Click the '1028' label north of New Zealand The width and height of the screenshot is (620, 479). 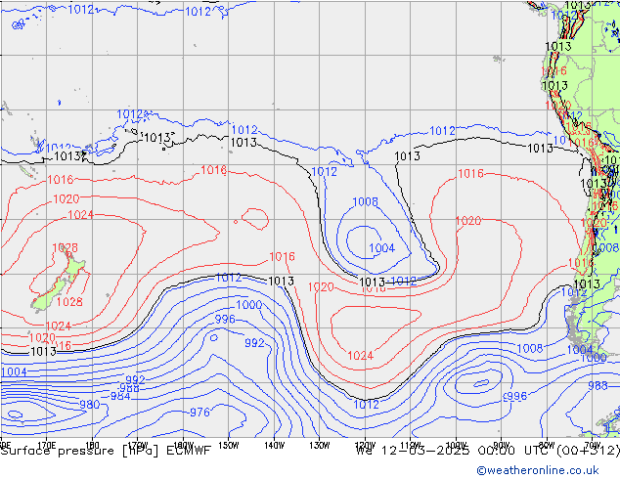click(x=66, y=247)
